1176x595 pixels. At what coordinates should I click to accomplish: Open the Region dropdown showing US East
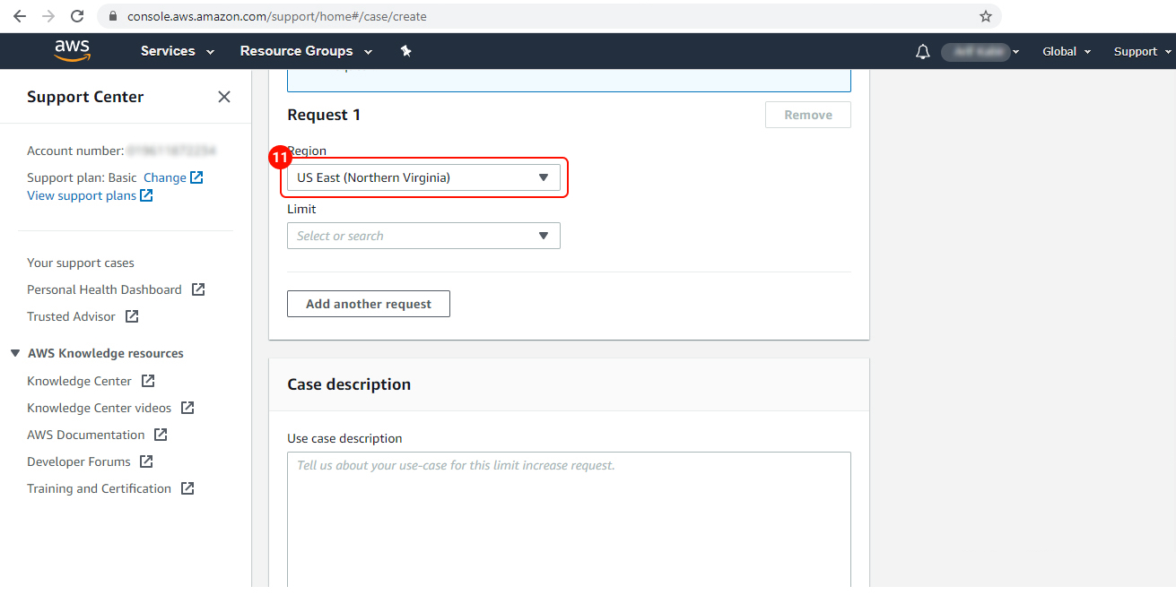pos(423,177)
